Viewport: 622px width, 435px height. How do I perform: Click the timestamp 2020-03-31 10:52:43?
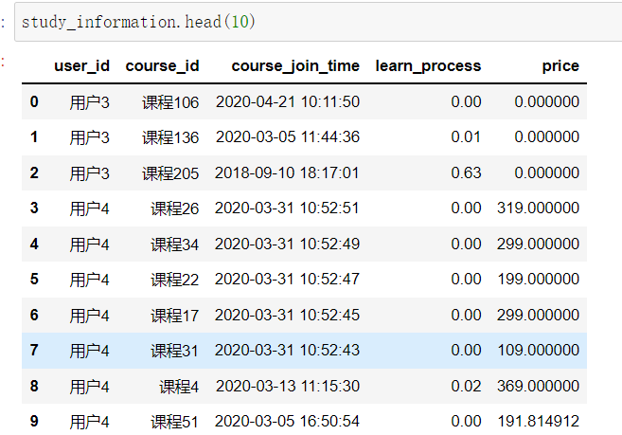pyautogui.click(x=287, y=350)
